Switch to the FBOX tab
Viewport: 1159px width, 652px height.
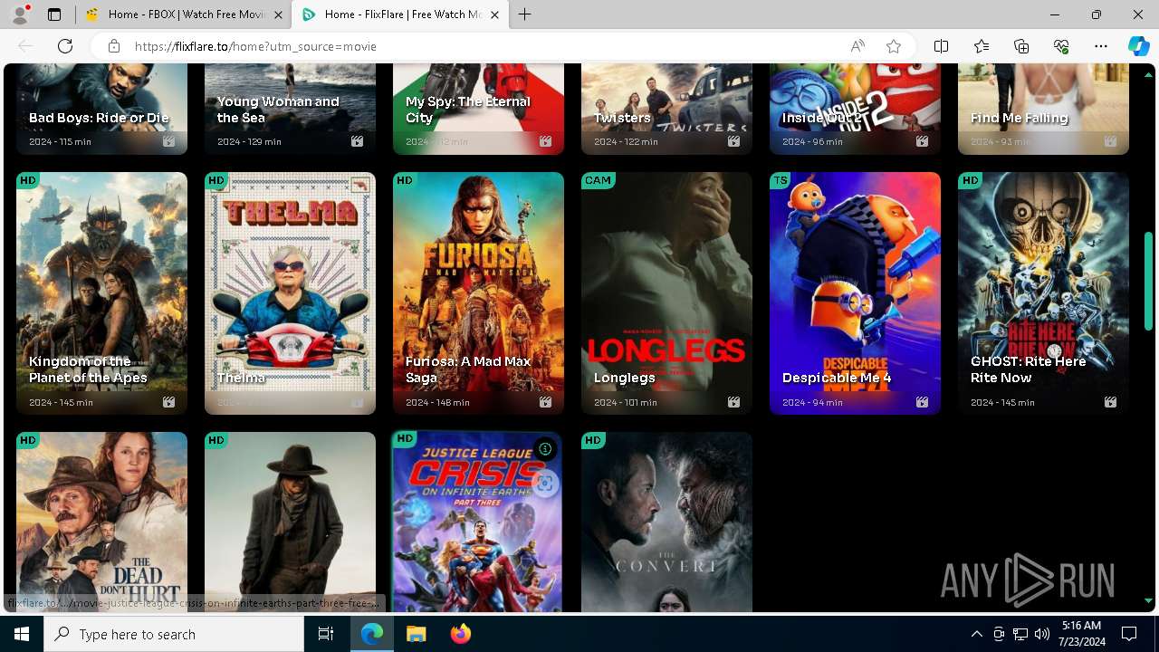pos(184,14)
